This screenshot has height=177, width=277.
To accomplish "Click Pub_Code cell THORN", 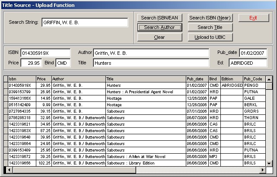I will point(255,118).
